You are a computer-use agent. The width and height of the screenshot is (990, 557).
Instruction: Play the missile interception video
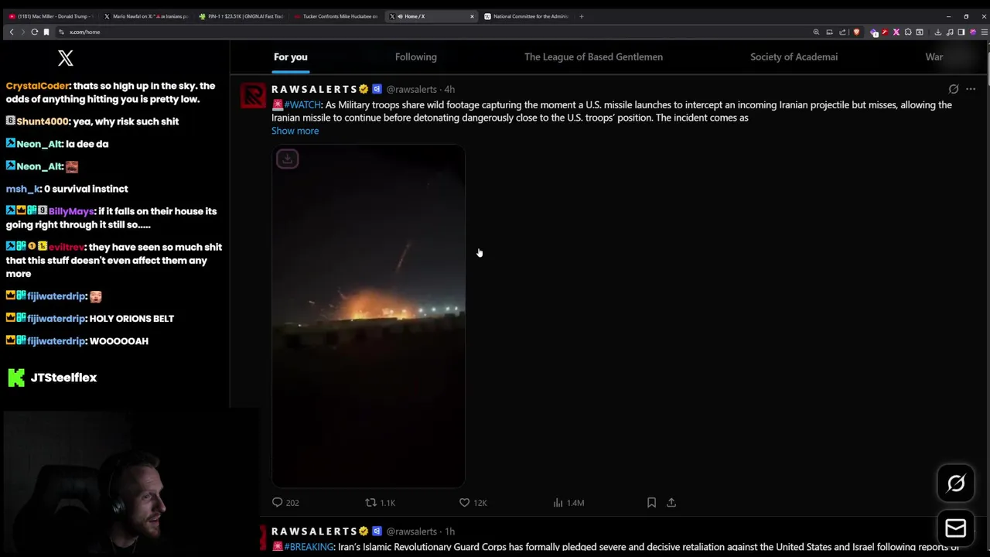pos(368,316)
